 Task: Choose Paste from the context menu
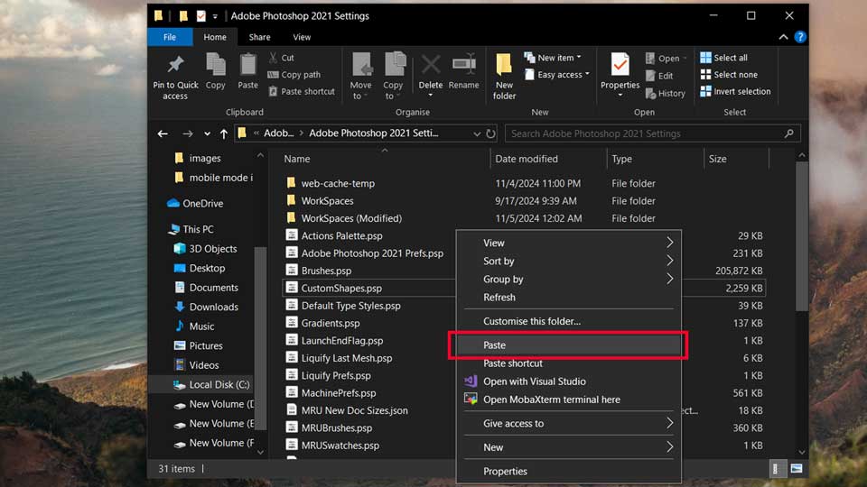[568, 345]
